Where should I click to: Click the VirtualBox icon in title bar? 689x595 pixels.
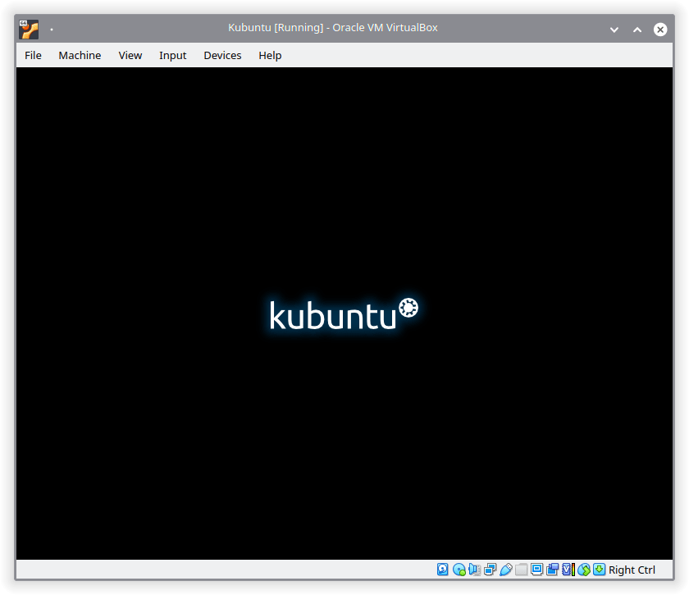pos(29,30)
